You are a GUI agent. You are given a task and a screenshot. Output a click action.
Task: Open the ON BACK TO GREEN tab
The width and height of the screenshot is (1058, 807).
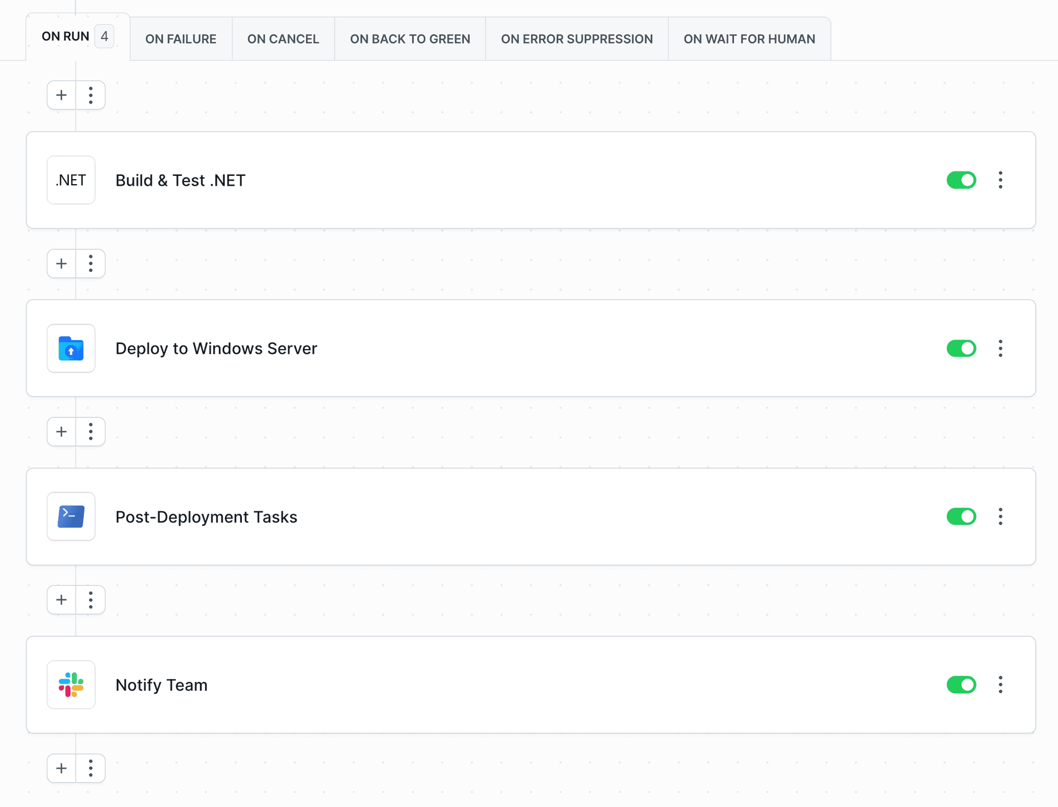[x=410, y=39]
